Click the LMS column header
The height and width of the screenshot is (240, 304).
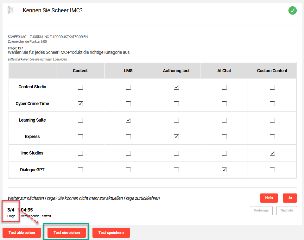point(128,71)
